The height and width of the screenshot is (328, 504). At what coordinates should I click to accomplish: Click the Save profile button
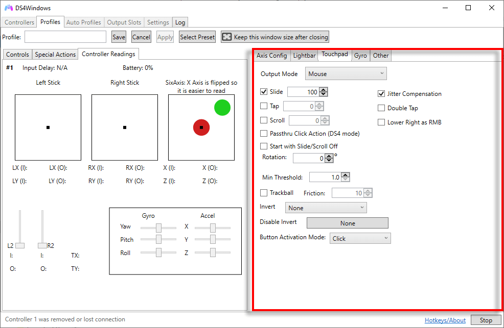click(x=119, y=37)
